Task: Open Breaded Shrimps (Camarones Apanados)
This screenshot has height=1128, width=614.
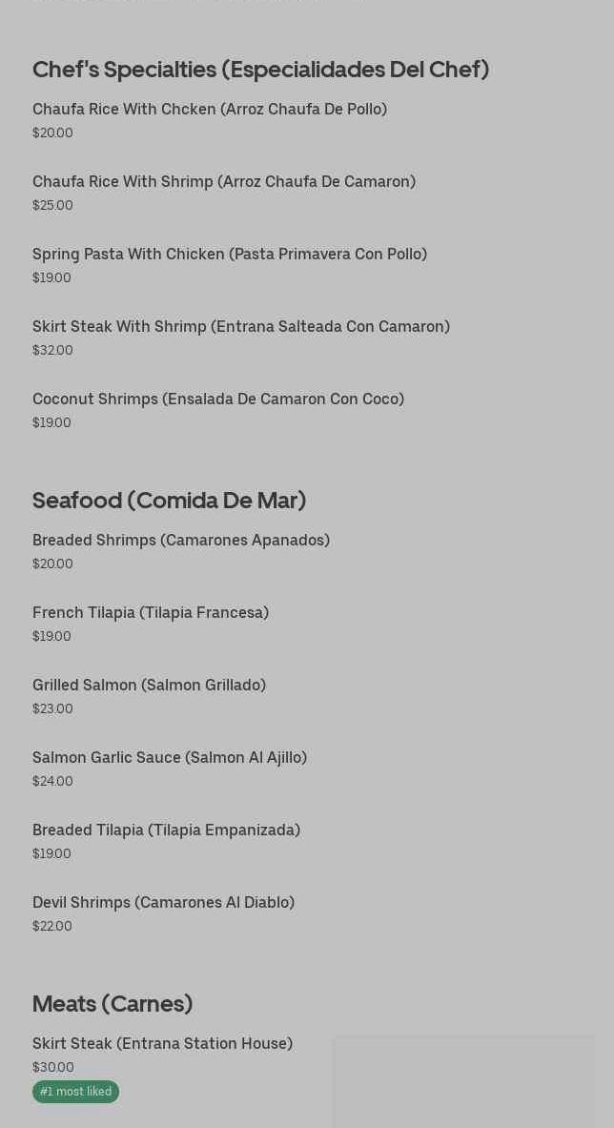Action: [x=181, y=540]
